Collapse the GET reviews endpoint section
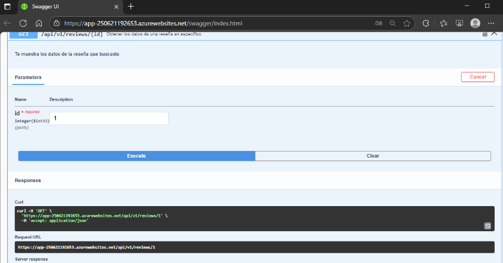Viewport: 503px width, 263px height. pyautogui.click(x=494, y=34)
